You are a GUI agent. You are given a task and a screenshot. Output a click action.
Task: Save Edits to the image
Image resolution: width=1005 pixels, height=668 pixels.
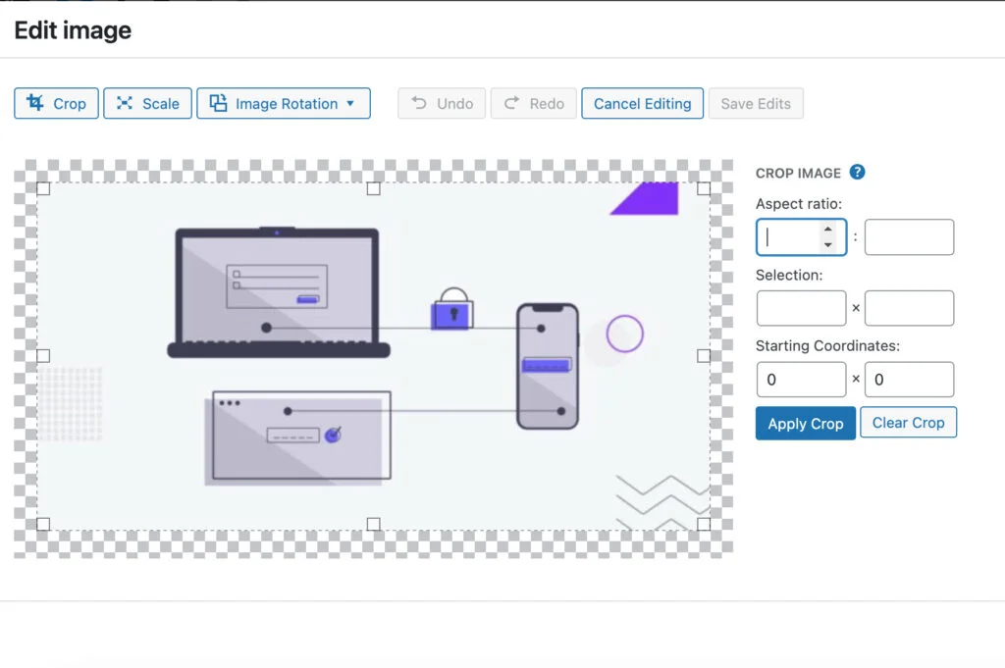pyautogui.click(x=756, y=103)
